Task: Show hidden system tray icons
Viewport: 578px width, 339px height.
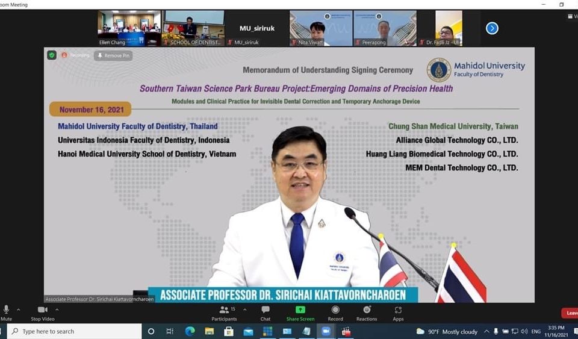Action: point(486,331)
